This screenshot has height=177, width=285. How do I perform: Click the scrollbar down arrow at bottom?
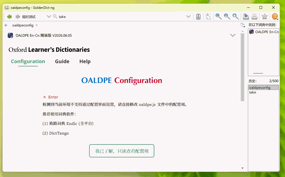click(x=242, y=168)
